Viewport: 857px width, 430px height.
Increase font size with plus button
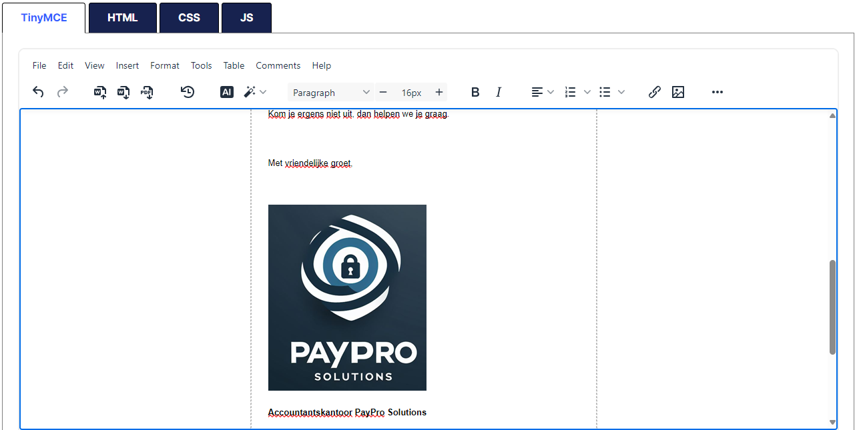439,92
